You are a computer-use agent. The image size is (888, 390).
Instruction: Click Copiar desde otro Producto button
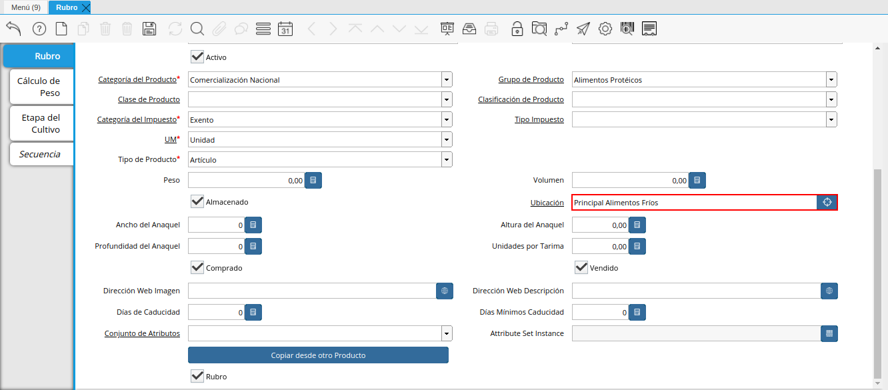[x=318, y=355]
